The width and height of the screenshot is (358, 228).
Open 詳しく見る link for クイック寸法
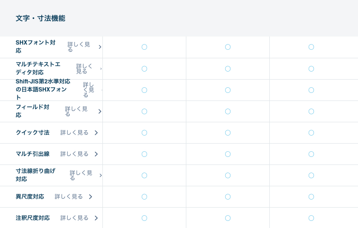(74, 133)
